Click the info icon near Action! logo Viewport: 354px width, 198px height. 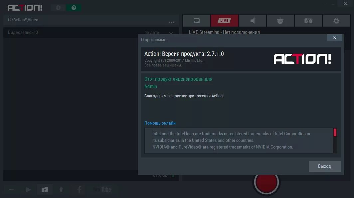click(x=58, y=8)
